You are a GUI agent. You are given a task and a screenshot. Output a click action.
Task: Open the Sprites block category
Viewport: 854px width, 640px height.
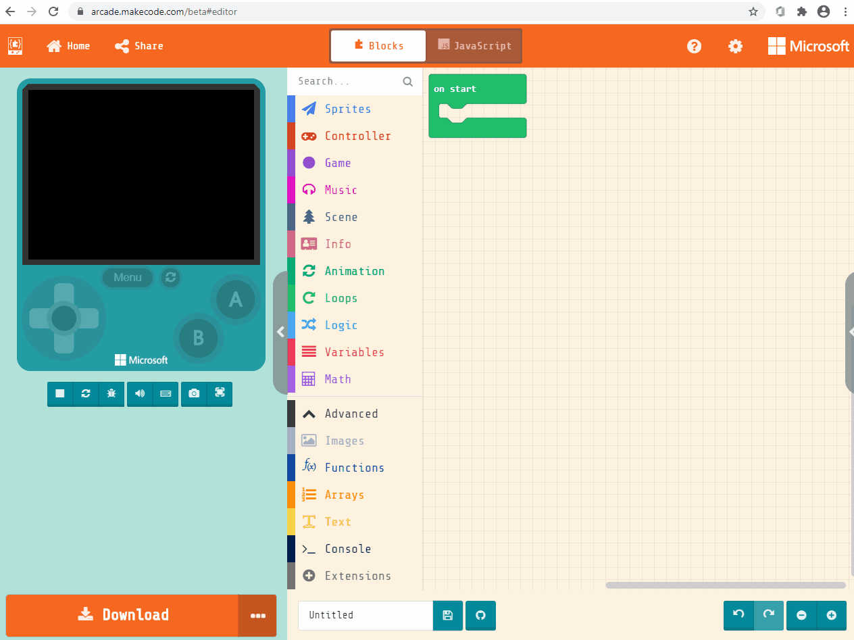click(348, 109)
